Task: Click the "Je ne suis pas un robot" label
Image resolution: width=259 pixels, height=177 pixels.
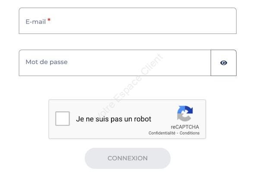Action: point(114,119)
